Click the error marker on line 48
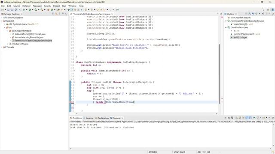The height and width of the screenshot is (154, 275). click(x=70, y=102)
